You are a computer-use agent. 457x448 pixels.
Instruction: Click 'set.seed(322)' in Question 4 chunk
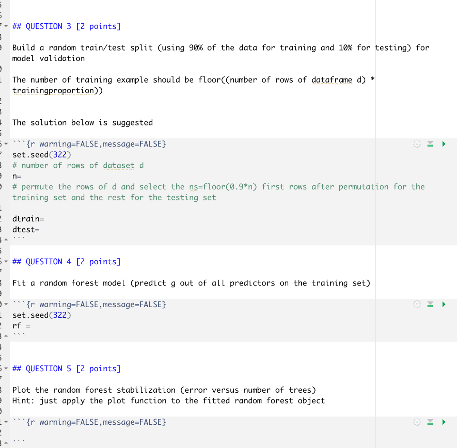tap(42, 315)
